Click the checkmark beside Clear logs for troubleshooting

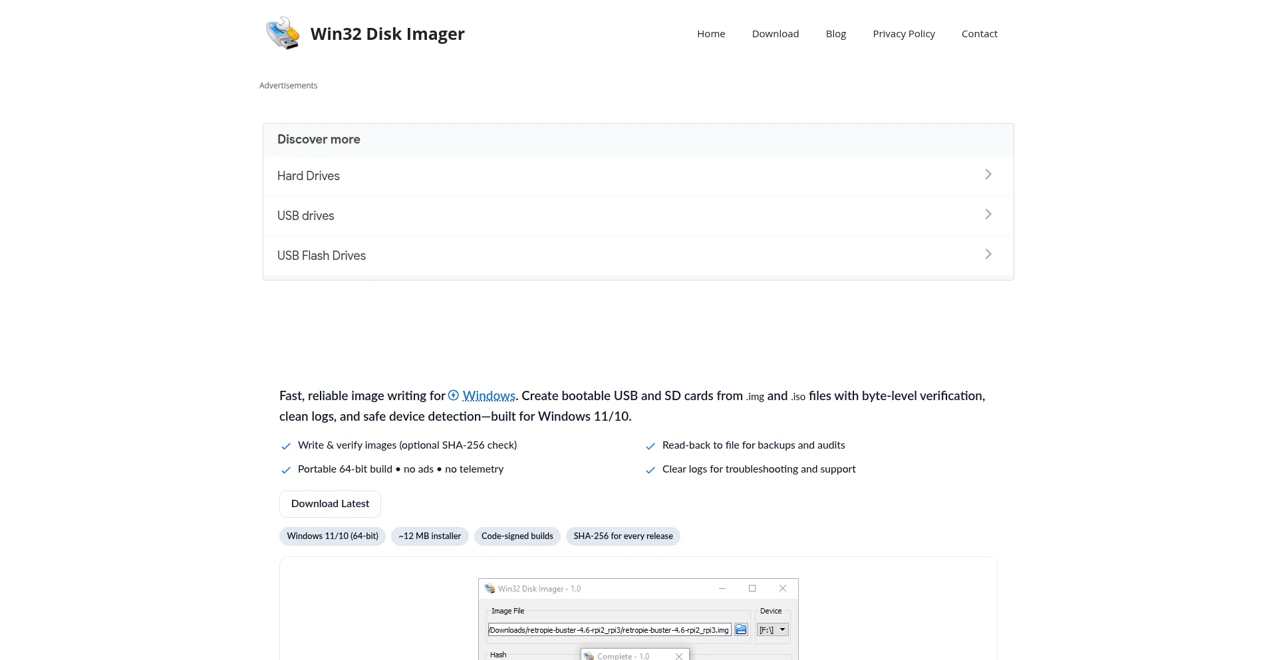650,470
